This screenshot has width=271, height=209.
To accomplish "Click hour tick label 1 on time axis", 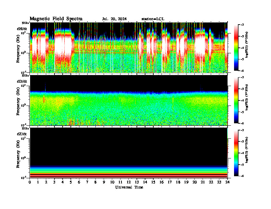I will pos(38,182).
